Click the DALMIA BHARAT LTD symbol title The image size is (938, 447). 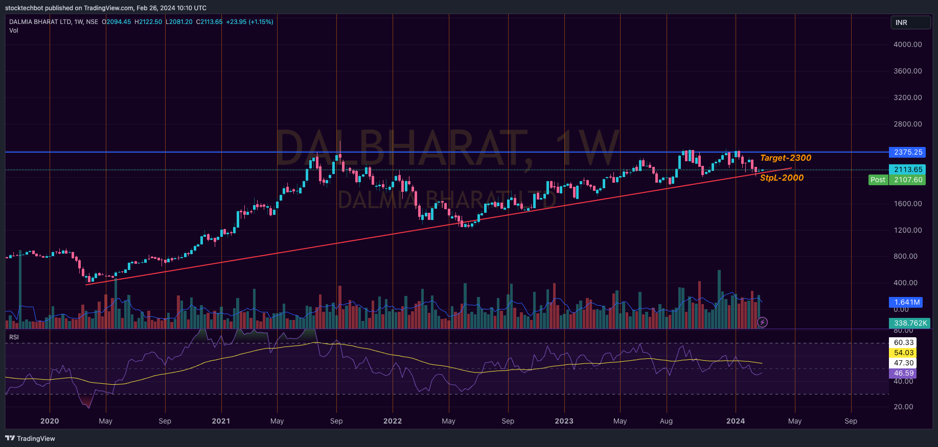pos(40,22)
